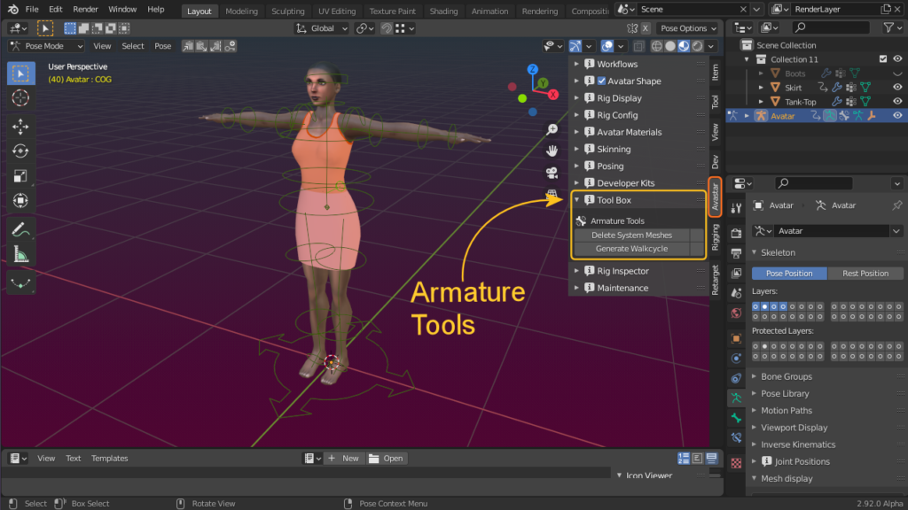Open the Object properties tab
This screenshot has width=908, height=510.
(736, 338)
